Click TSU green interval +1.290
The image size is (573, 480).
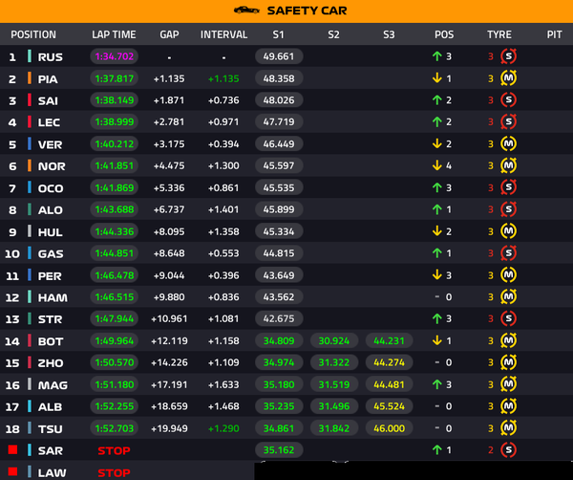[223, 428]
